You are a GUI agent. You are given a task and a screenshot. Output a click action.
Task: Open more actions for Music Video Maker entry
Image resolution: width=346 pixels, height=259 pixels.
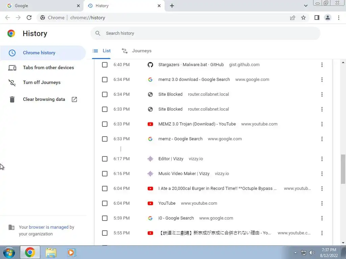[x=322, y=174]
